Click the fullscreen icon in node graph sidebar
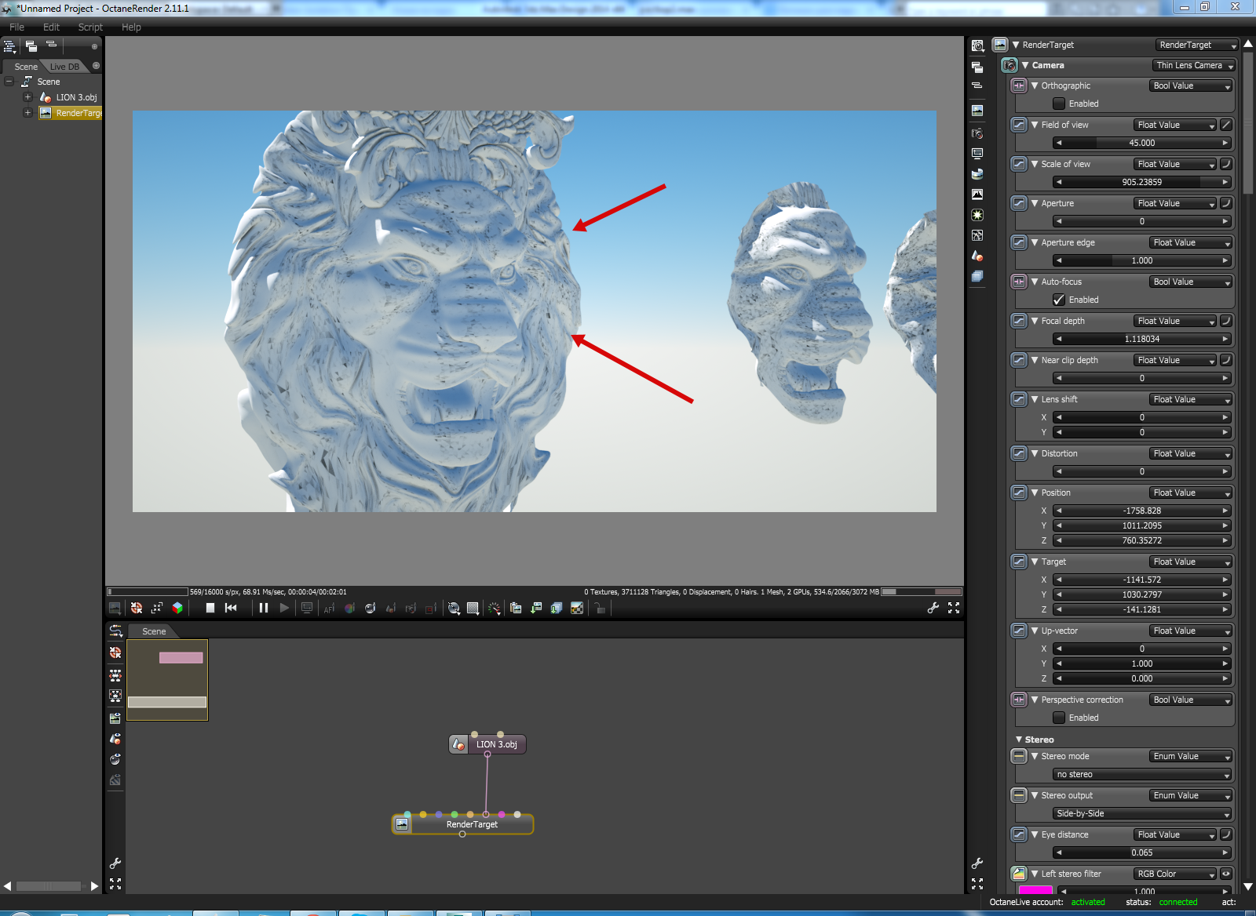1256x916 pixels. 115,884
